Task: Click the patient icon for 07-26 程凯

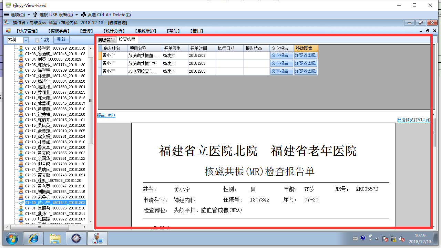Action: (21, 180)
